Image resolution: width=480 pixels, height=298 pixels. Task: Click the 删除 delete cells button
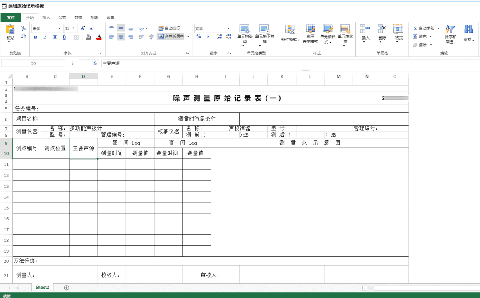(382, 34)
